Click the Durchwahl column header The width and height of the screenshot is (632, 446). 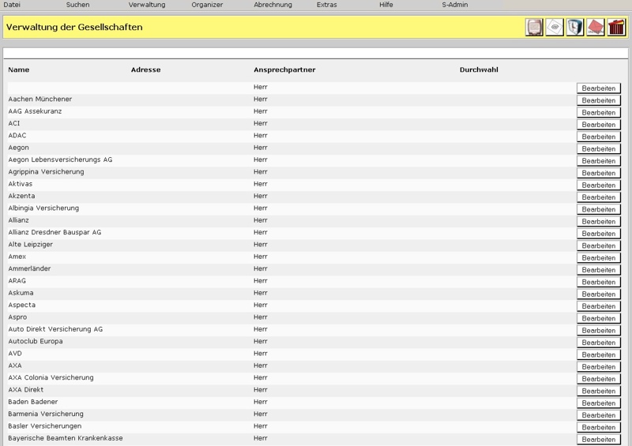479,69
